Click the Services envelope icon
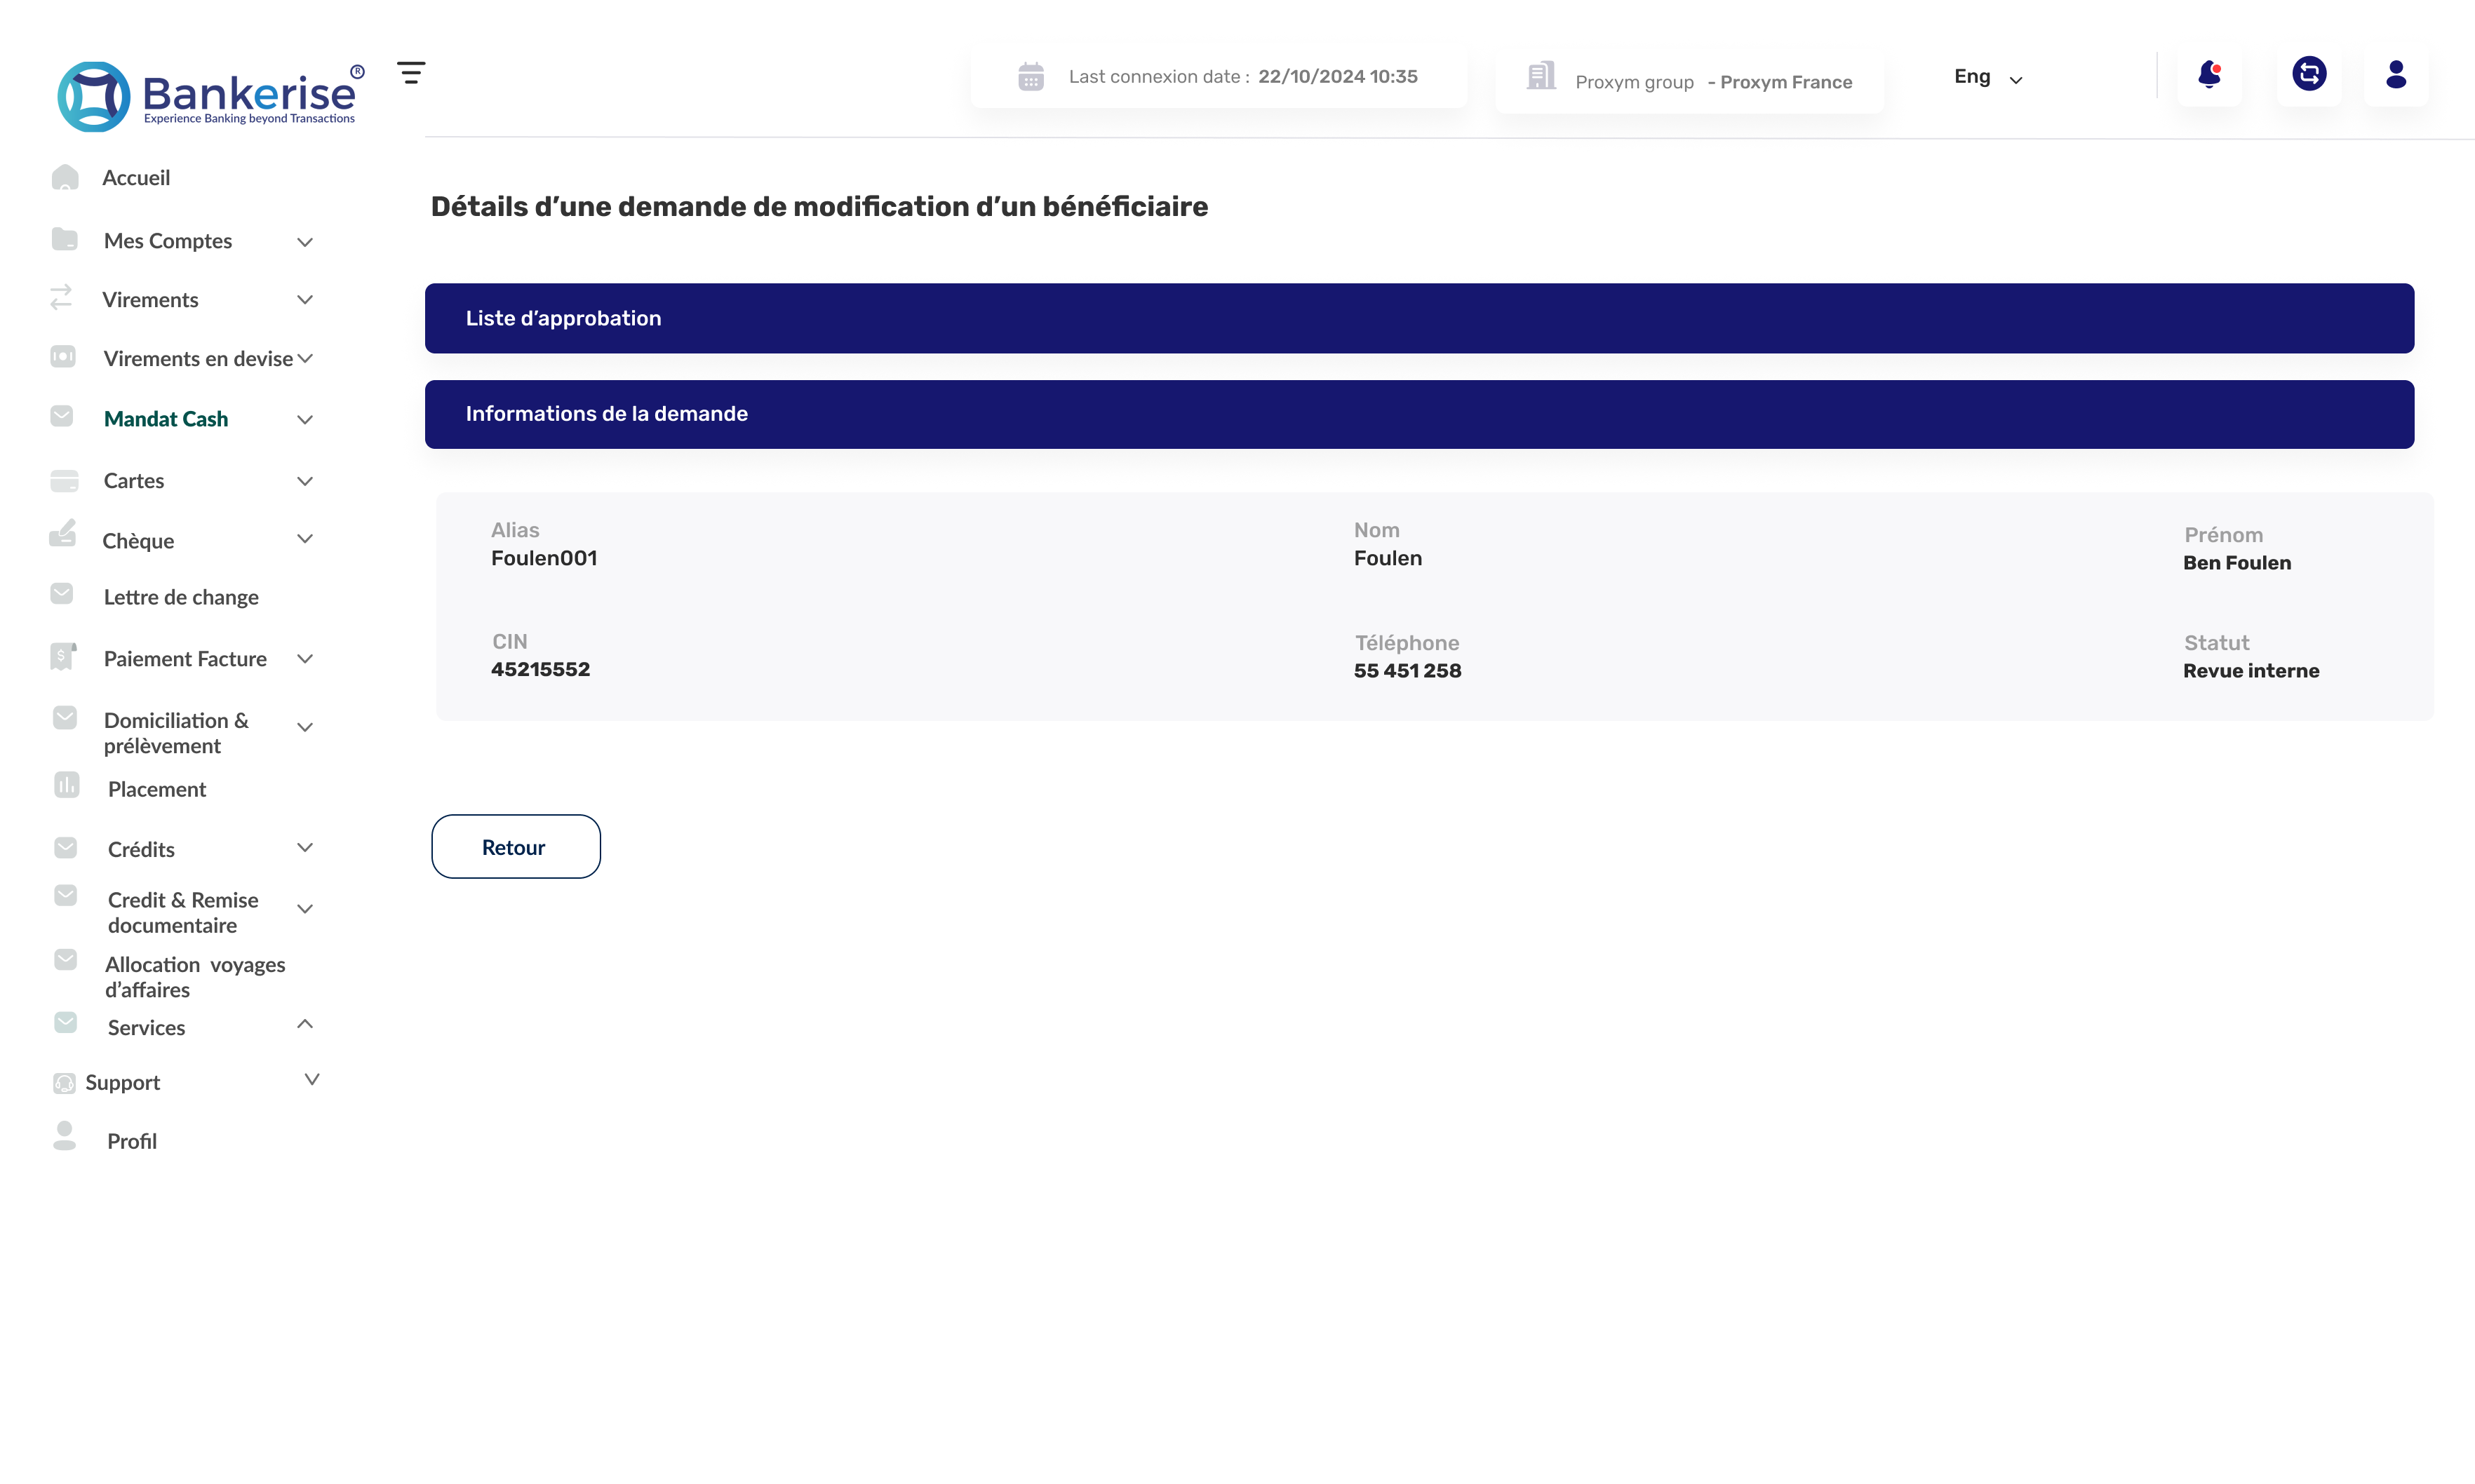The image size is (2475, 1484). (66, 1023)
